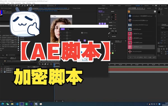Click last button below script list

[154, 58]
